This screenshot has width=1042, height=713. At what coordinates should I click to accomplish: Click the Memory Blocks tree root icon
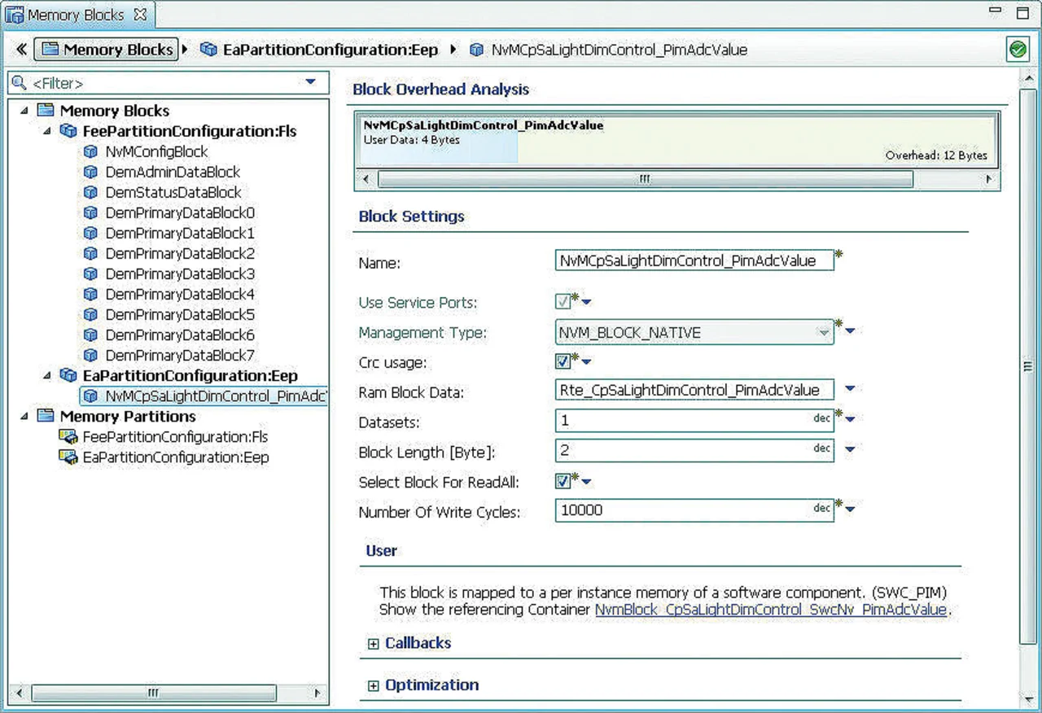(x=46, y=111)
